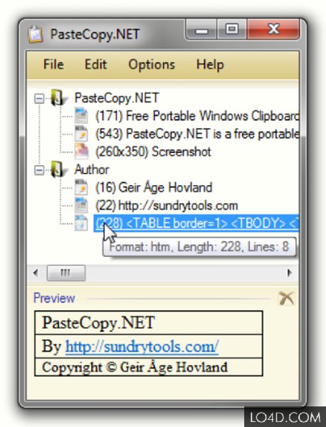The image size is (326, 427).
Task: Click the Preview section label
Action: tap(54, 298)
